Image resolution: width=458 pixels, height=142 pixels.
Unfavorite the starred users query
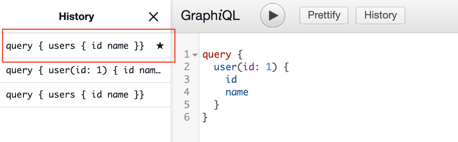(x=160, y=46)
